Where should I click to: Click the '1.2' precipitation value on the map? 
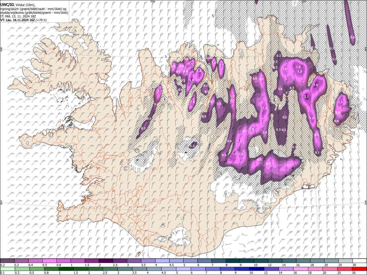(312, 118)
